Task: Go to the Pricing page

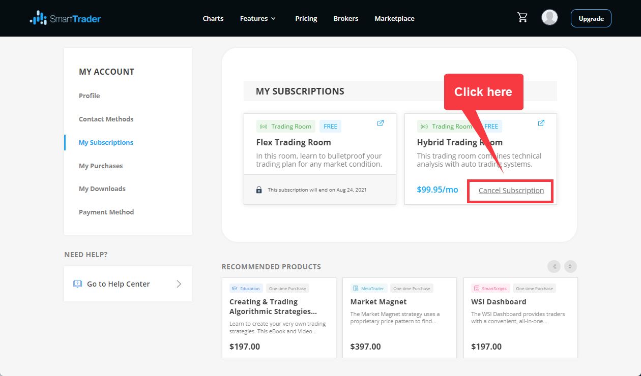Action: click(306, 18)
